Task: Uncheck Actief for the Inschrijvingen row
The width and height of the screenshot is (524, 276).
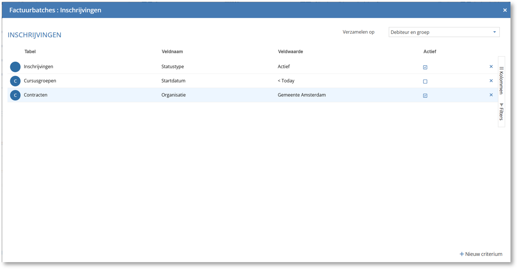Action: click(425, 67)
